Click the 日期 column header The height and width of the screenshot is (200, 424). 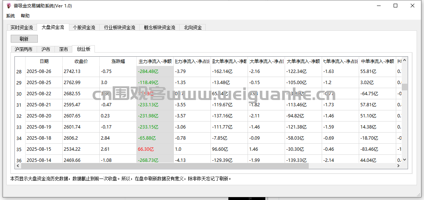tap(44, 61)
